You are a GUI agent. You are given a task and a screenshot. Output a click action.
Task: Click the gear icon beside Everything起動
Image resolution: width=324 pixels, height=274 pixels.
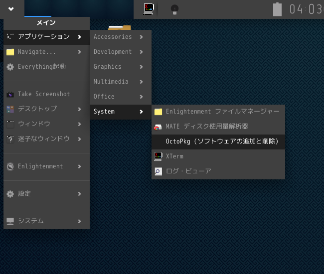click(x=10, y=67)
